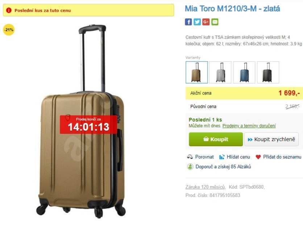Select the gold suitcase variant
Image resolution: width=303 pixels, height=225 pixels.
197,72
